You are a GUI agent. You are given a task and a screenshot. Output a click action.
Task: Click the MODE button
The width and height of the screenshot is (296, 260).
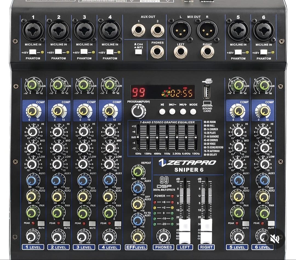click(x=193, y=111)
